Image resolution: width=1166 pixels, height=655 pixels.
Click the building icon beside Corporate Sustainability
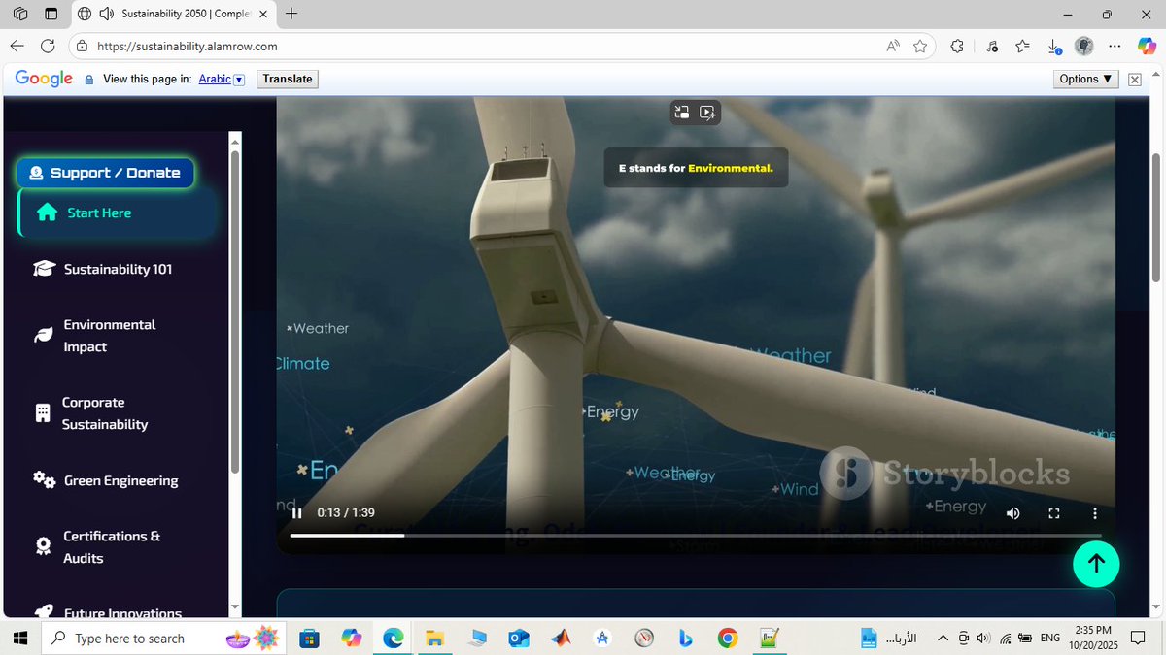click(42, 413)
